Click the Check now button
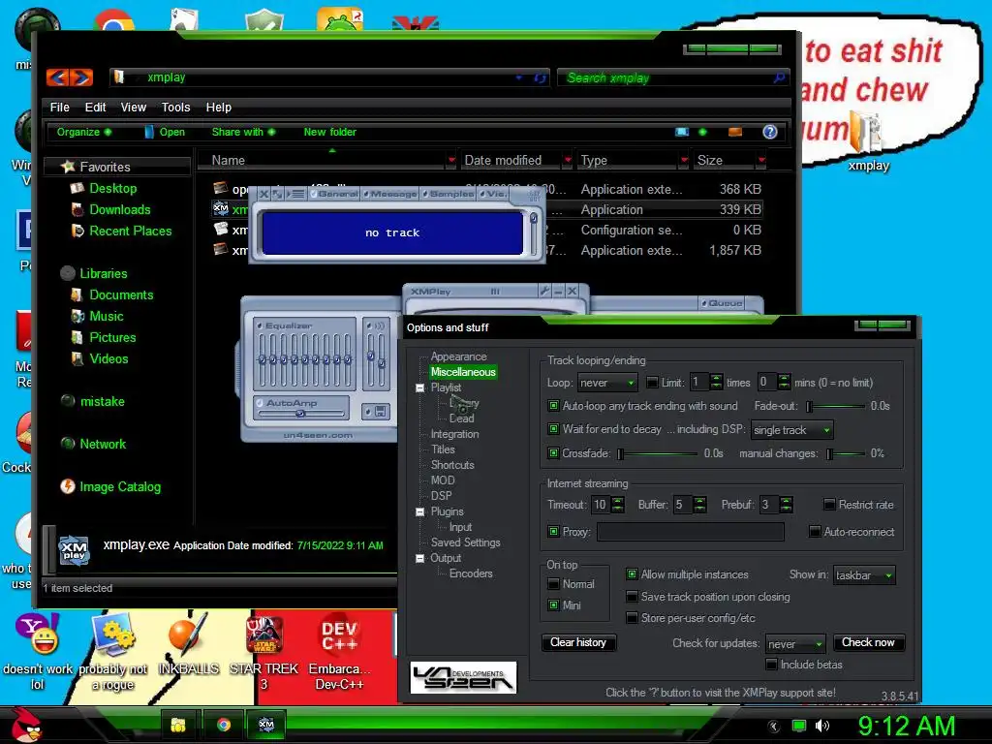 (x=868, y=642)
